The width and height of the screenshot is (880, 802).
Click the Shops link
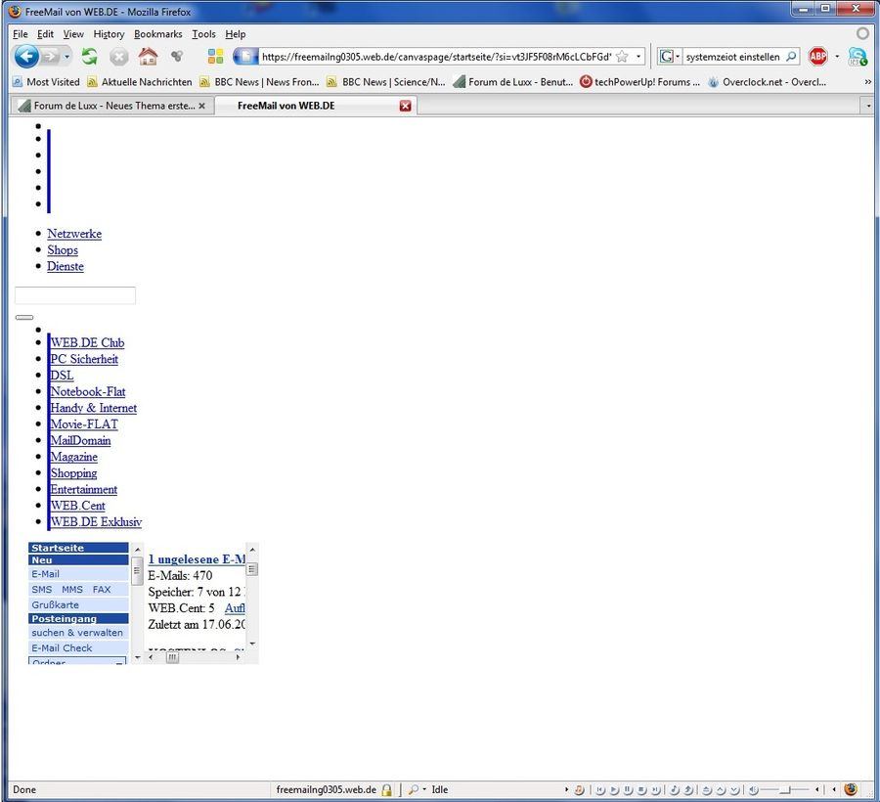(x=63, y=249)
